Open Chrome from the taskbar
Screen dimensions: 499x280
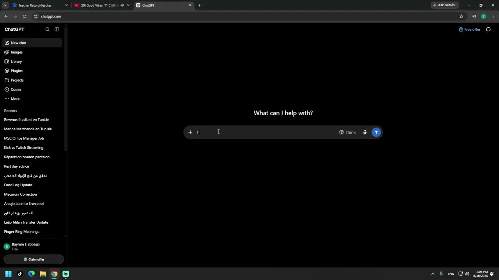[x=54, y=274]
